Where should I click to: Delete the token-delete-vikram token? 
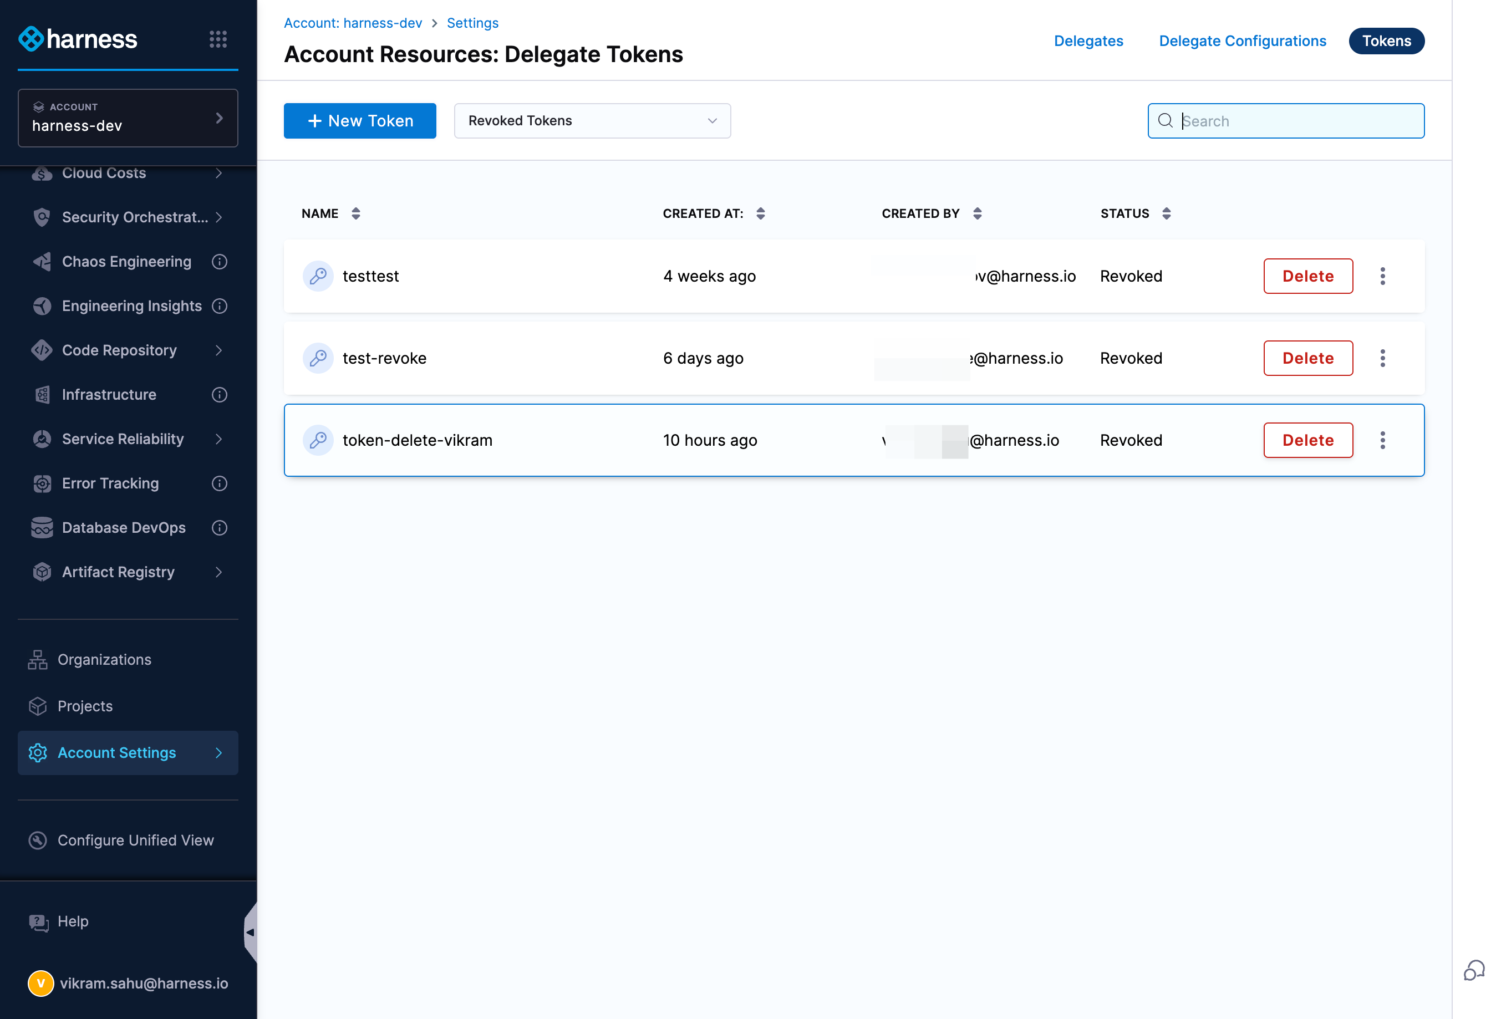coord(1308,440)
